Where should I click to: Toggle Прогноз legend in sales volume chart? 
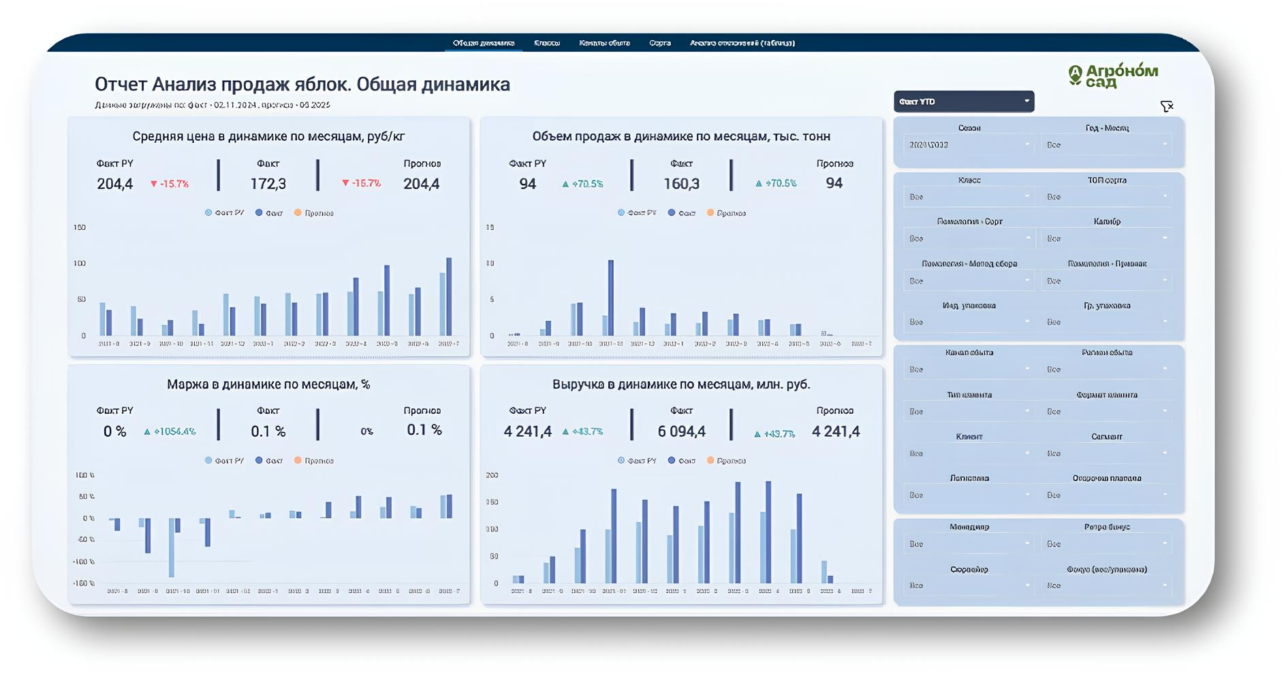coord(727,213)
